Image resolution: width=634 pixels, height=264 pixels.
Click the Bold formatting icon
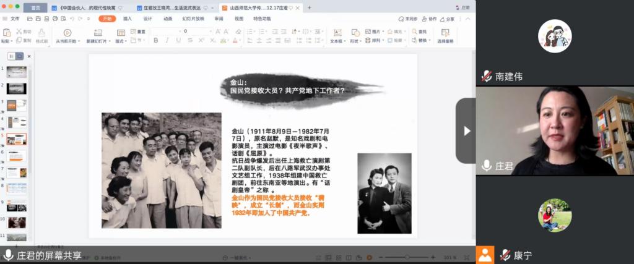point(155,40)
